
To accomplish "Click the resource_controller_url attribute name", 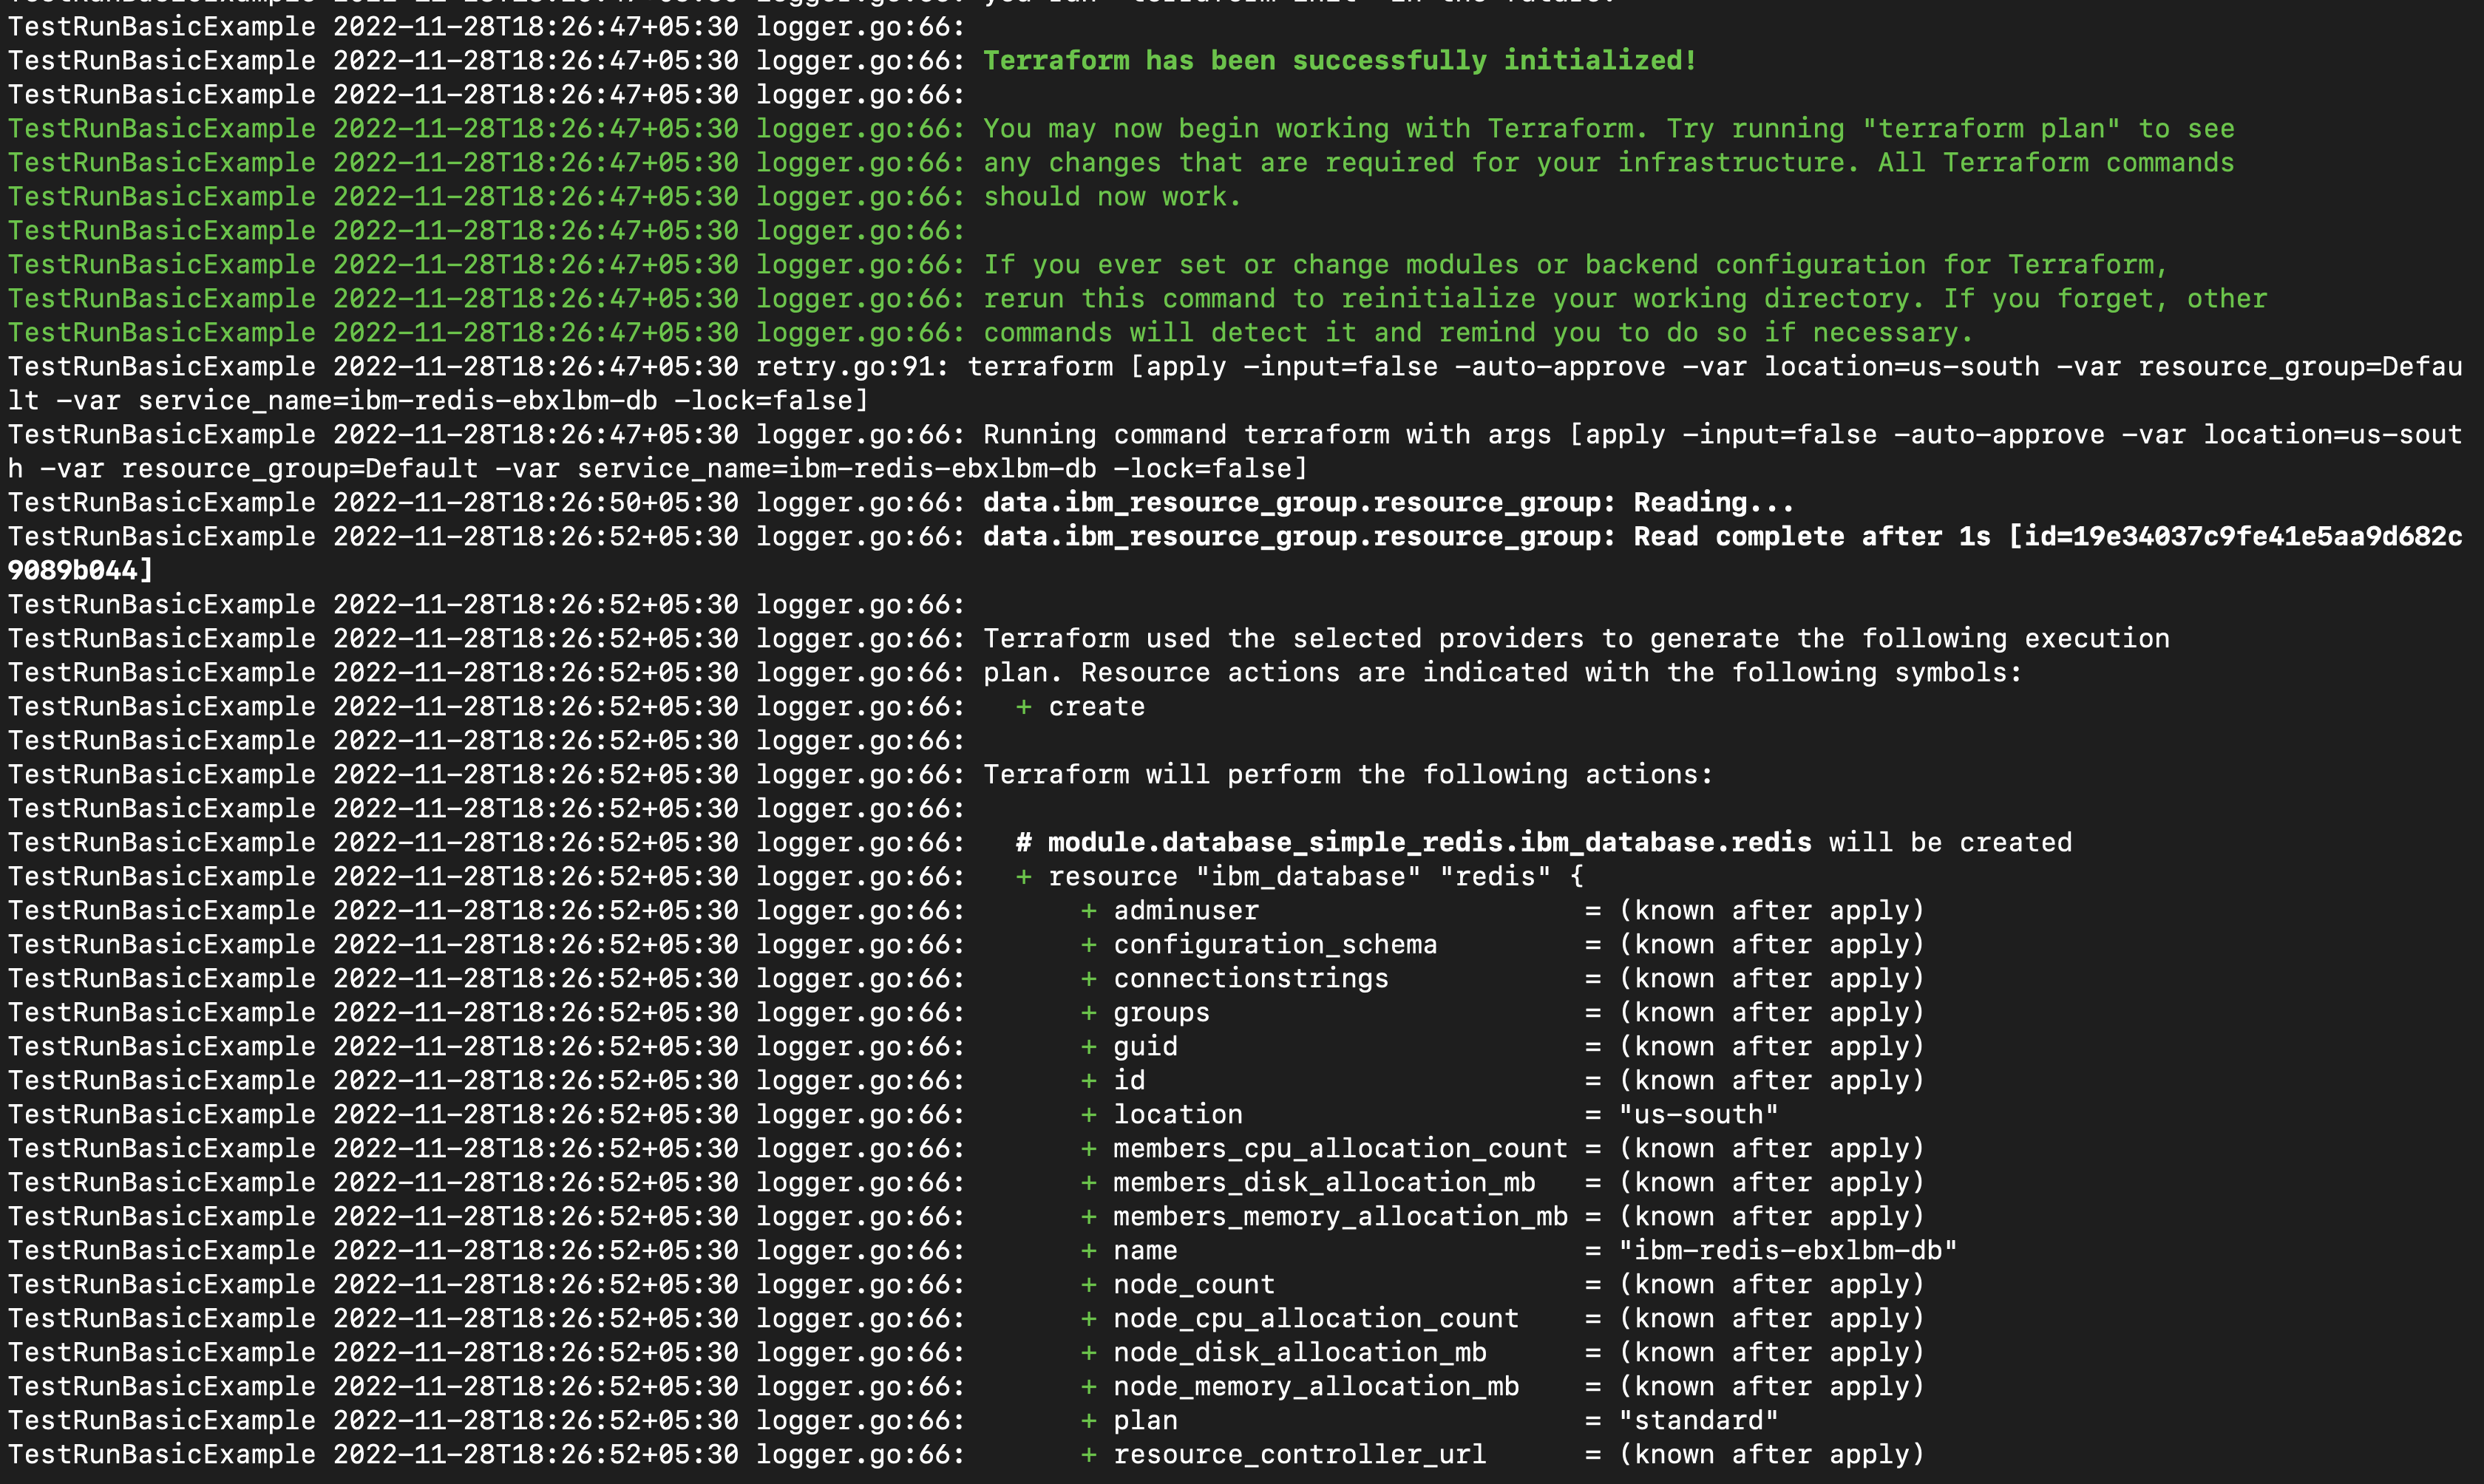I will (1299, 1455).
